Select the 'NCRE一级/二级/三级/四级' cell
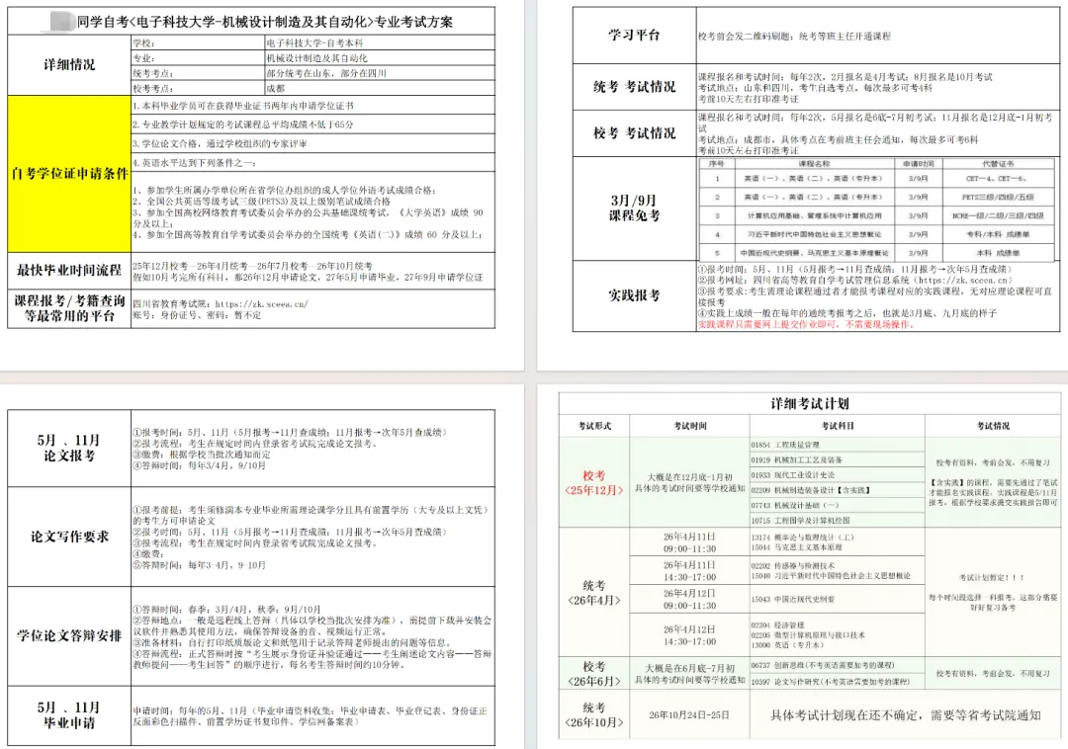This screenshot has width=1068, height=749. pos(998,215)
